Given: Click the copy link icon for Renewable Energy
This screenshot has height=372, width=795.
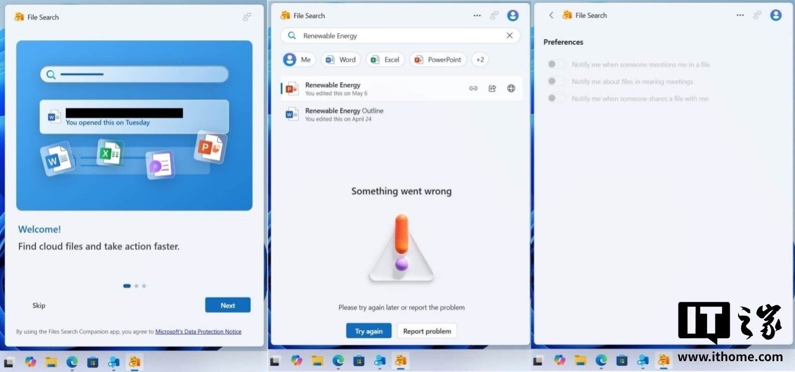Looking at the screenshot, I should [x=473, y=88].
